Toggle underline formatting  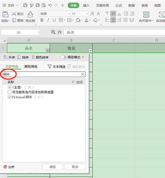tap(54, 20)
